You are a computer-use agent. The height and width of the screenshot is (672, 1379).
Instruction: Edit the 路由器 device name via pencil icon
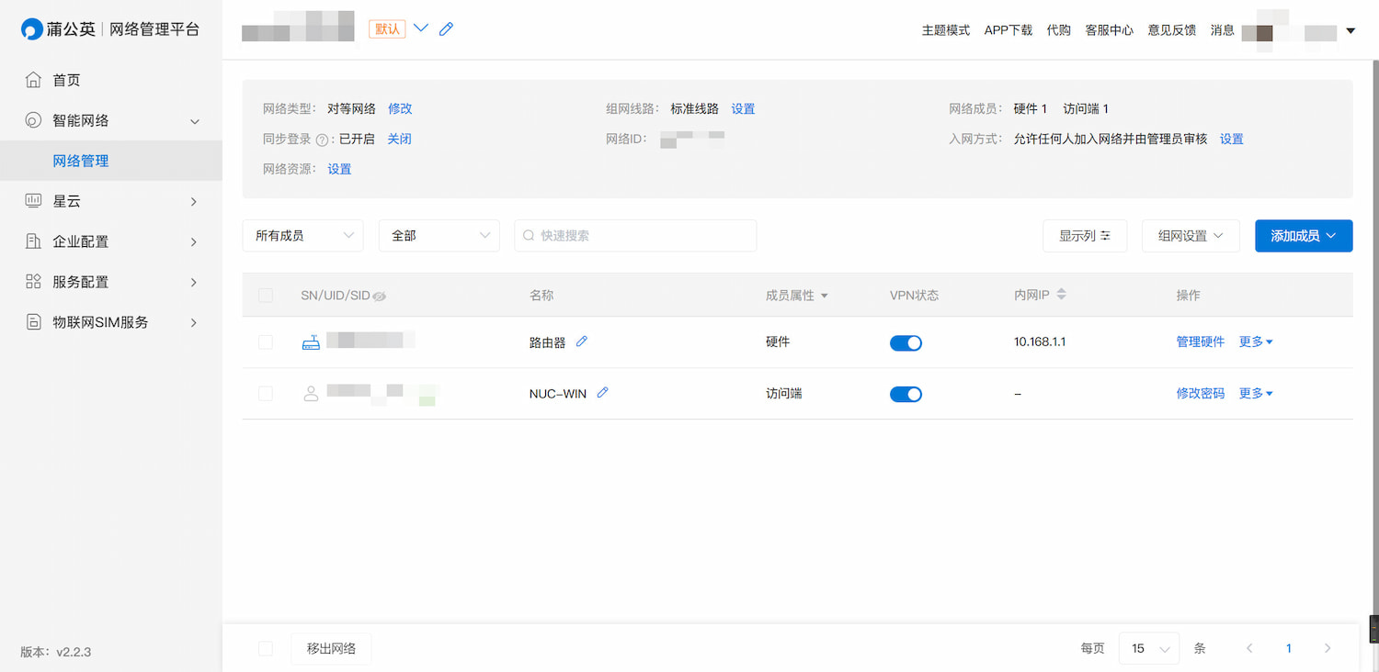pyautogui.click(x=582, y=342)
